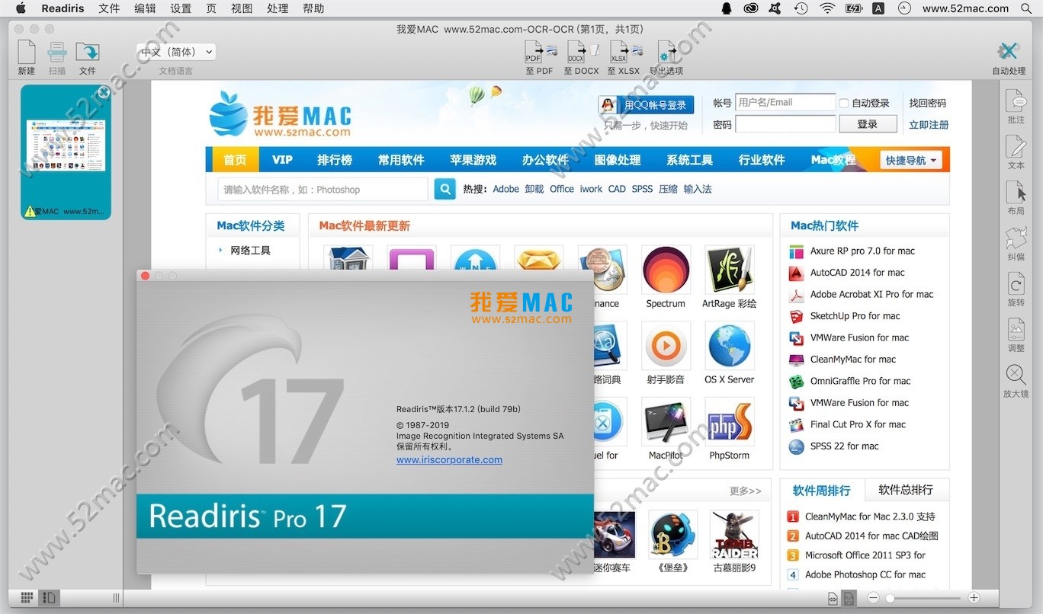The width and height of the screenshot is (1043, 614).
Task: Click the OS X Server globe icon
Action: (730, 346)
